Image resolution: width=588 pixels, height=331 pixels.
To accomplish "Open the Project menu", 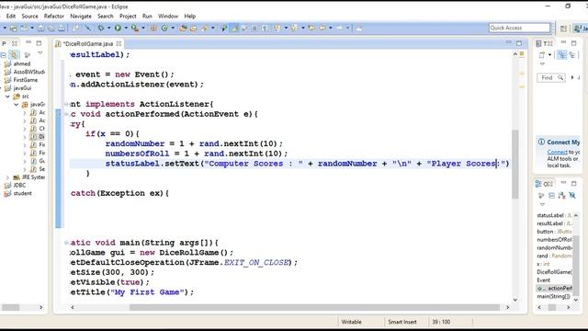I will [128, 17].
